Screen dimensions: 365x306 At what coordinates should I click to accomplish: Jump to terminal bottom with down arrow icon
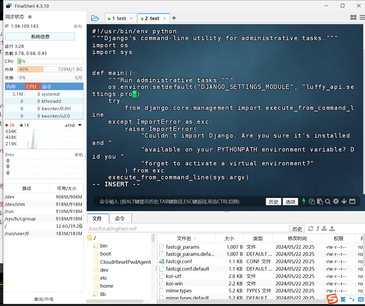point(344,201)
